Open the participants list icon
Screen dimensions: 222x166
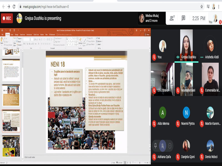click(x=172, y=18)
